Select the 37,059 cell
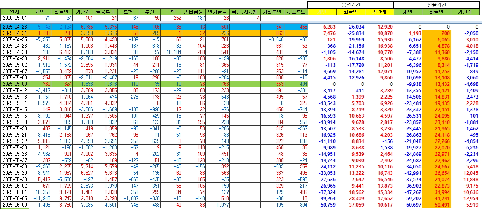482x209 pixels. click(x=351, y=205)
